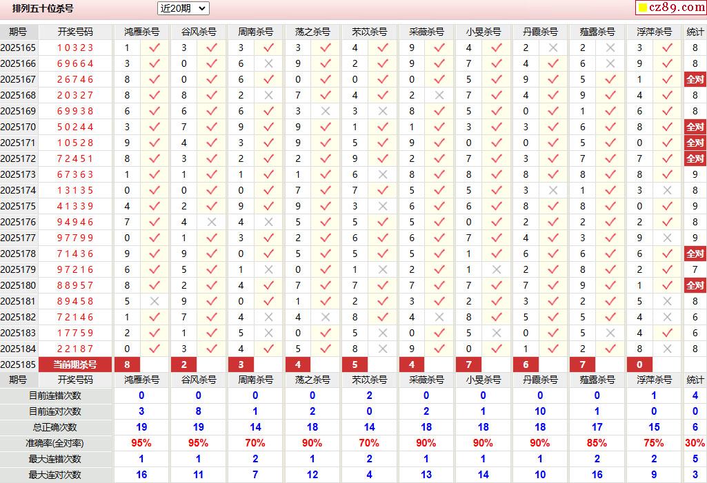Click the check mark for 浮萍杀号 in row 2025178
The height and width of the screenshot is (483, 707).
667,254
